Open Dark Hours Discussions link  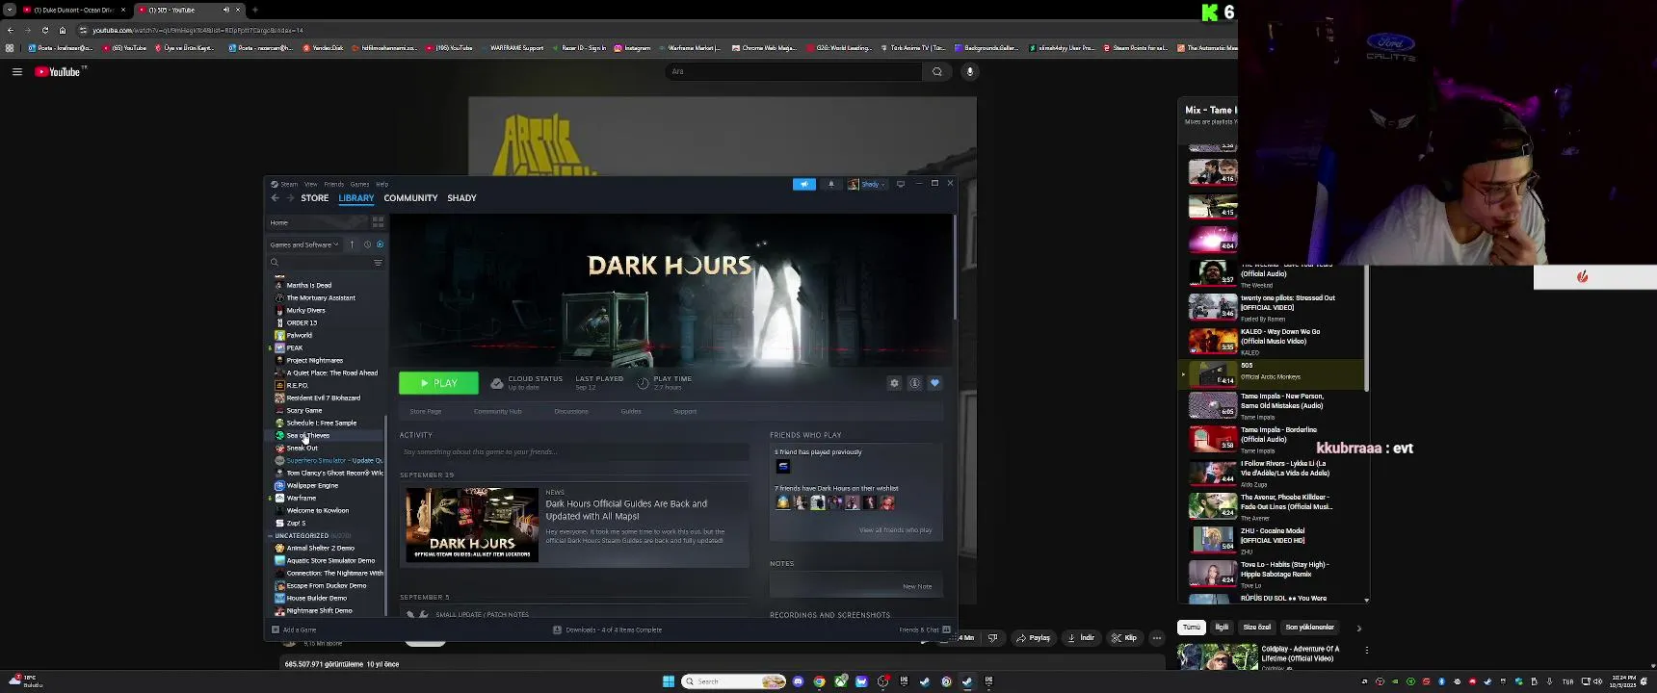click(570, 412)
